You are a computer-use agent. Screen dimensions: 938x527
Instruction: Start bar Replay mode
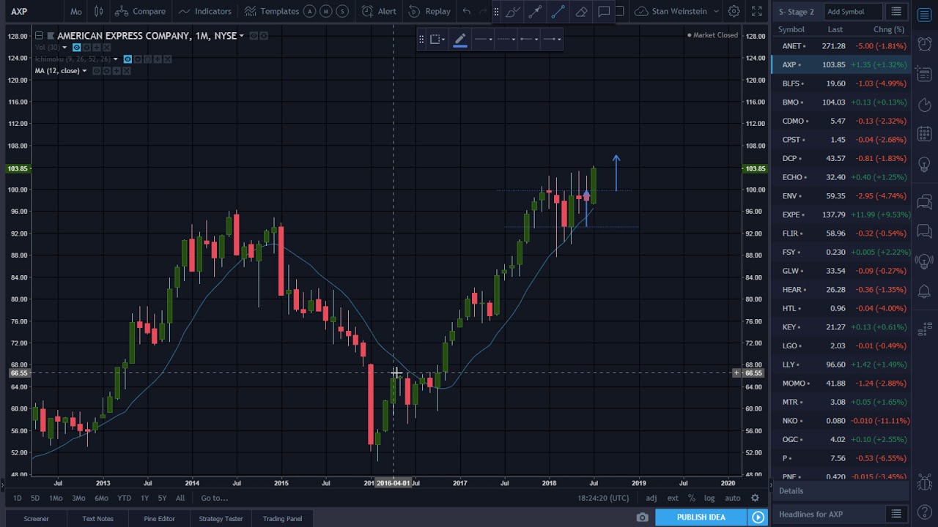coord(429,11)
